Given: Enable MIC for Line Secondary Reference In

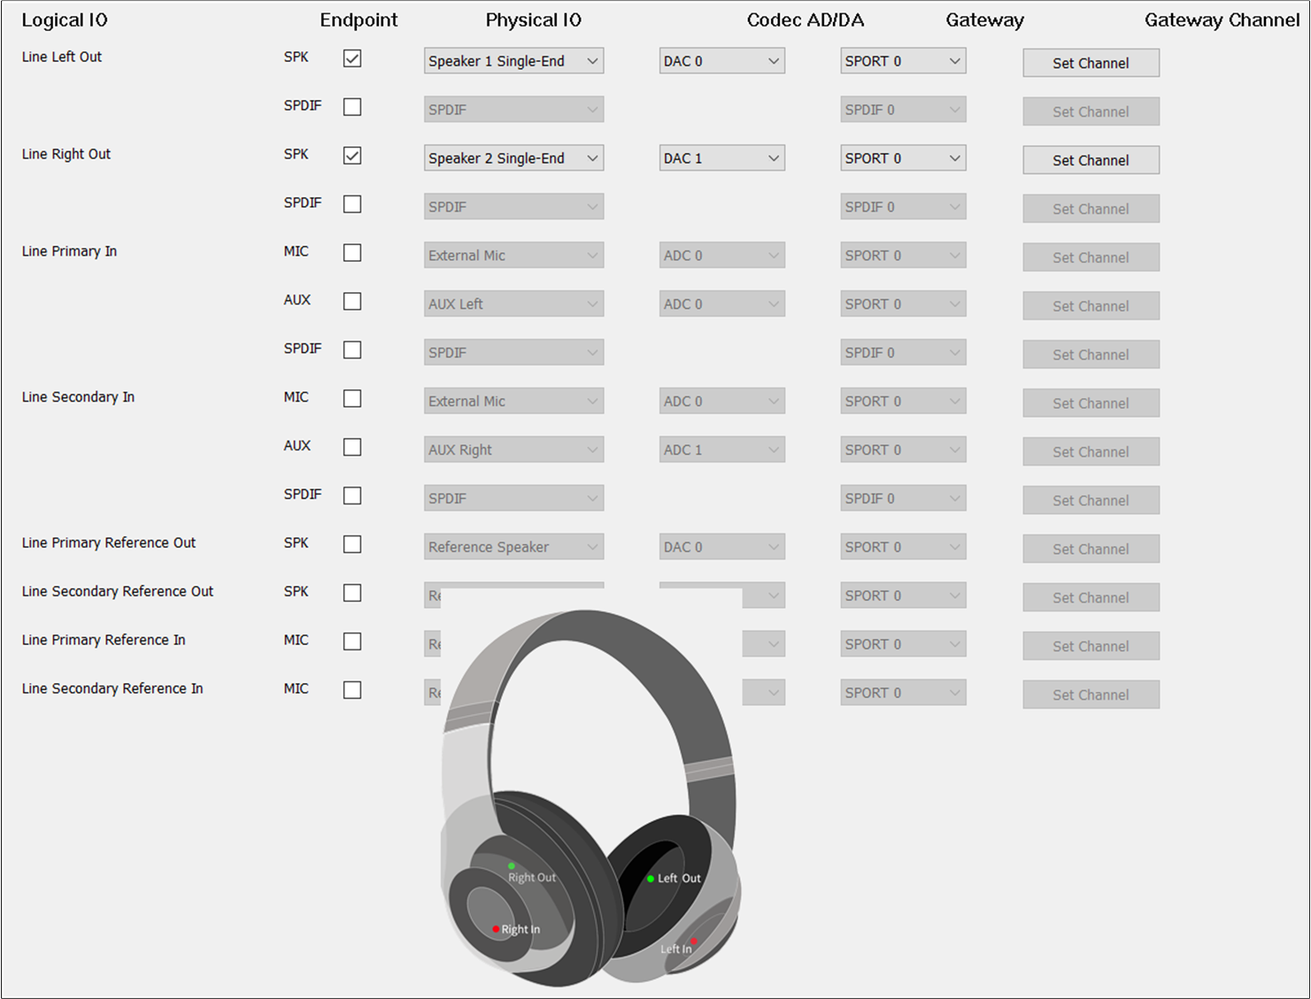Looking at the screenshot, I should [352, 690].
